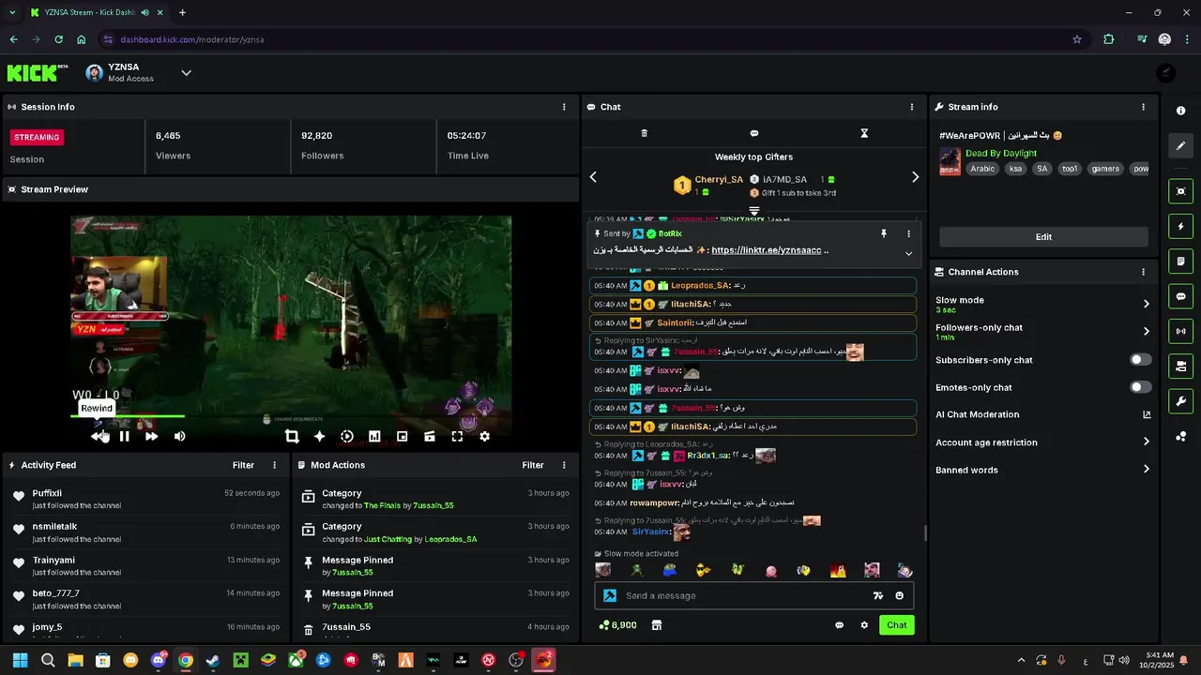Viewport: 1201px width, 675px height.
Task: Rewind the stream preview
Action: coord(98,436)
